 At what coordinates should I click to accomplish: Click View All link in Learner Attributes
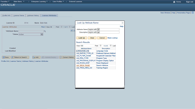[49, 27]
